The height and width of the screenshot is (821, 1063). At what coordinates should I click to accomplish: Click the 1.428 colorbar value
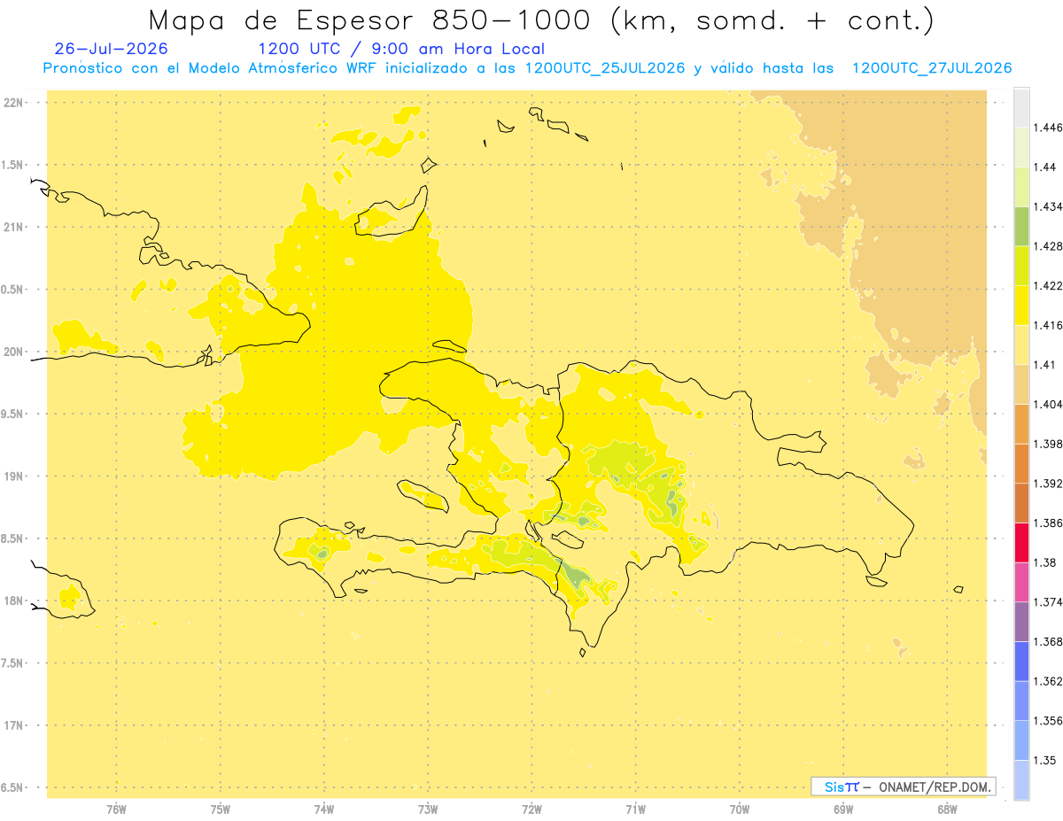click(1048, 246)
